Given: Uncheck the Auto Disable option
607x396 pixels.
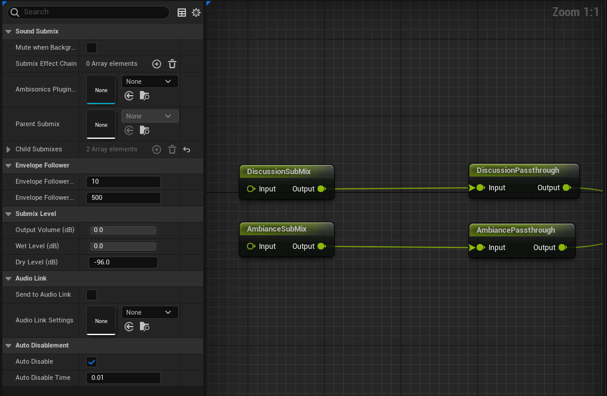Looking at the screenshot, I should [x=91, y=362].
